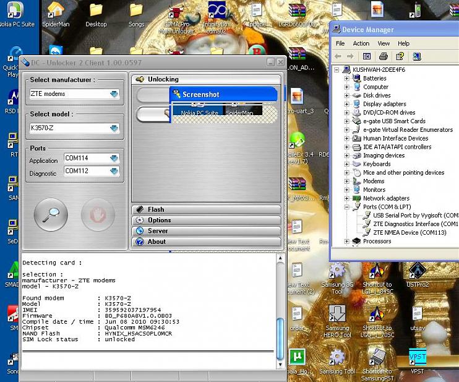The height and width of the screenshot is (382, 459).
Task: Expand the Options section in DC-Unlocker
Action: pos(159,220)
